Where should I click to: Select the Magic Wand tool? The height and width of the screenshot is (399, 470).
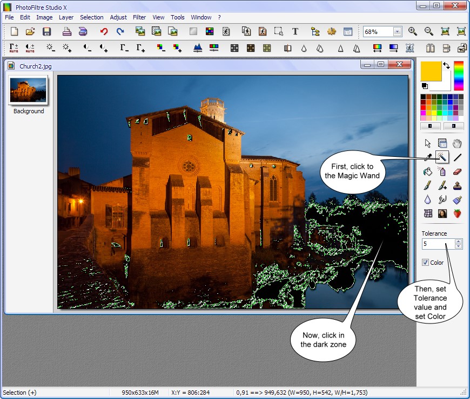click(442, 157)
